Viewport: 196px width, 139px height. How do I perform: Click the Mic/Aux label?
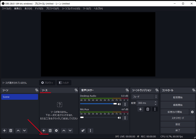pyautogui.click(x=84, y=109)
